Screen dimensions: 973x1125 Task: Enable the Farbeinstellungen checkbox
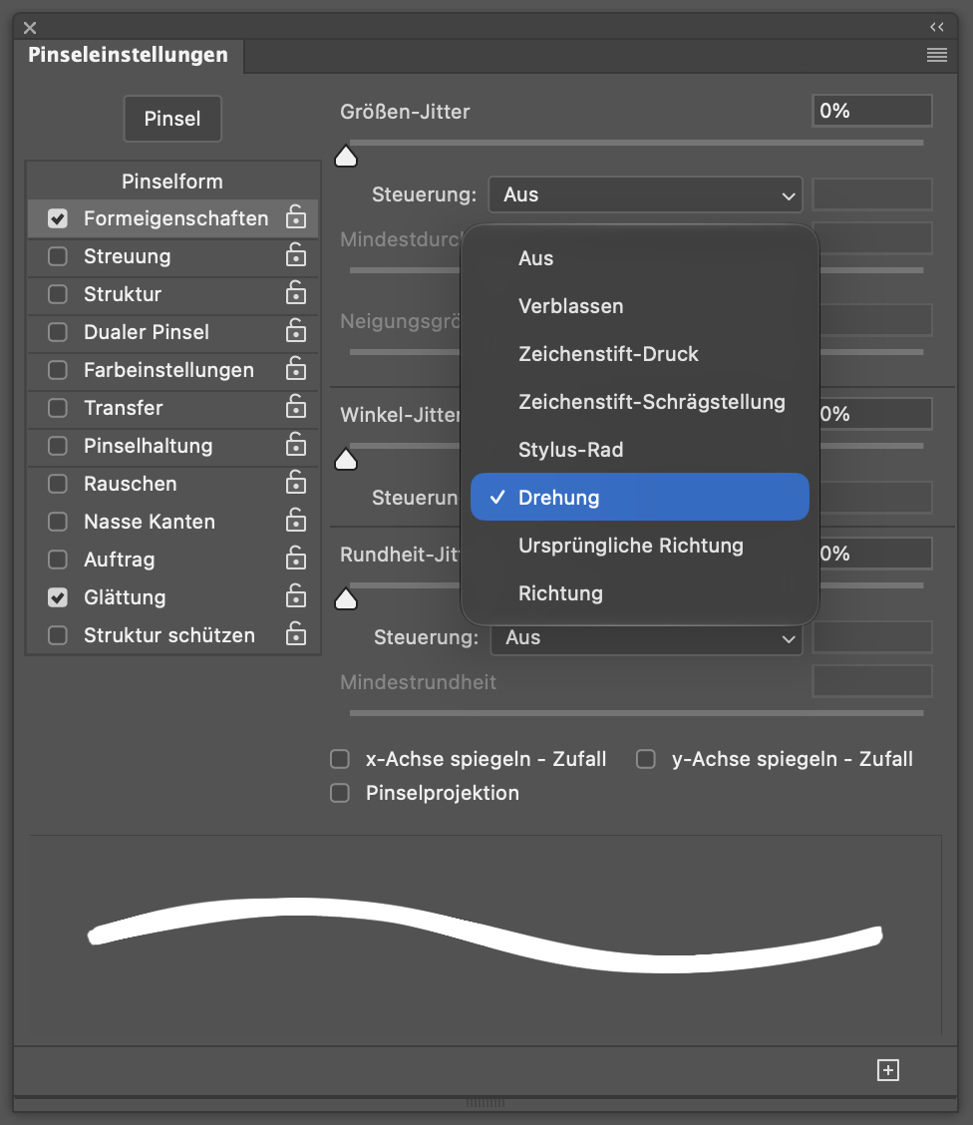pos(58,370)
